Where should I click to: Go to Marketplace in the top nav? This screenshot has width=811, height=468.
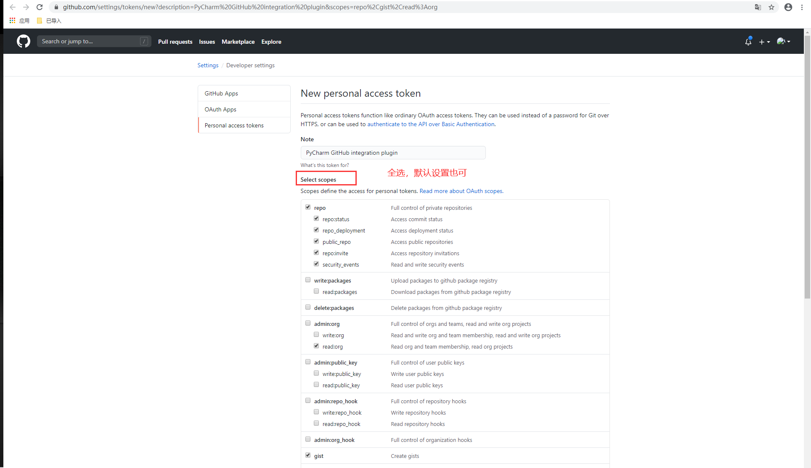click(x=238, y=42)
